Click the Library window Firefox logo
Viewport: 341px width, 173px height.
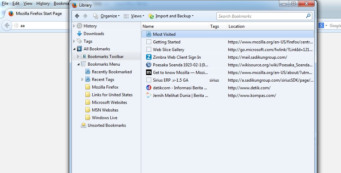tap(75, 5)
